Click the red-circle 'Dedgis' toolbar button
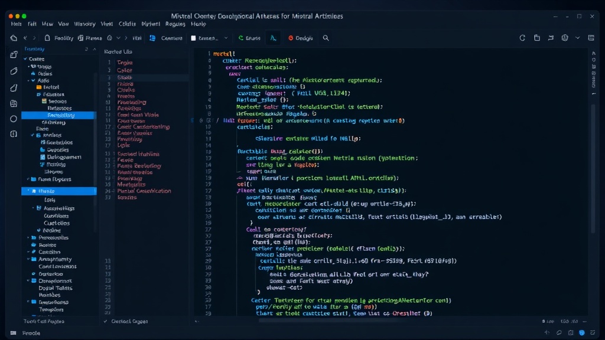This screenshot has height=340, width=605. point(301,38)
